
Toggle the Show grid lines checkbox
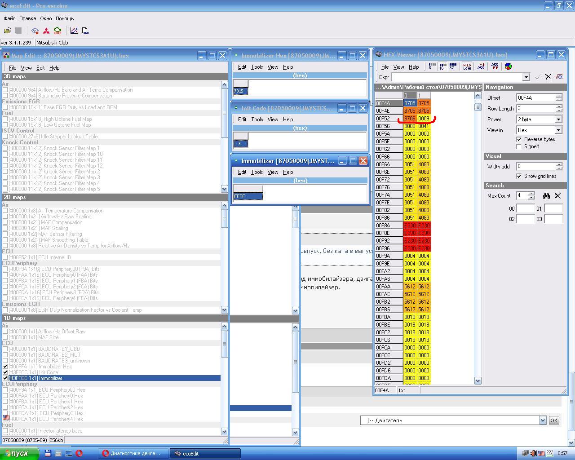click(x=519, y=176)
